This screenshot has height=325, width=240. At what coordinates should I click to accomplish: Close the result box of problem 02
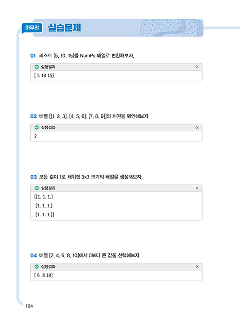(x=197, y=127)
